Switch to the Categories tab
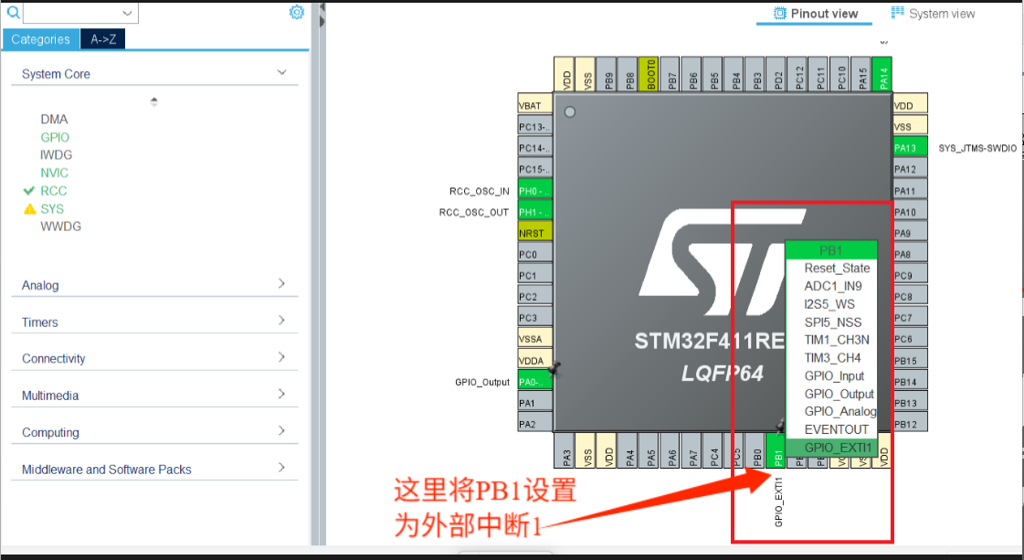1024x560 pixels. click(40, 39)
